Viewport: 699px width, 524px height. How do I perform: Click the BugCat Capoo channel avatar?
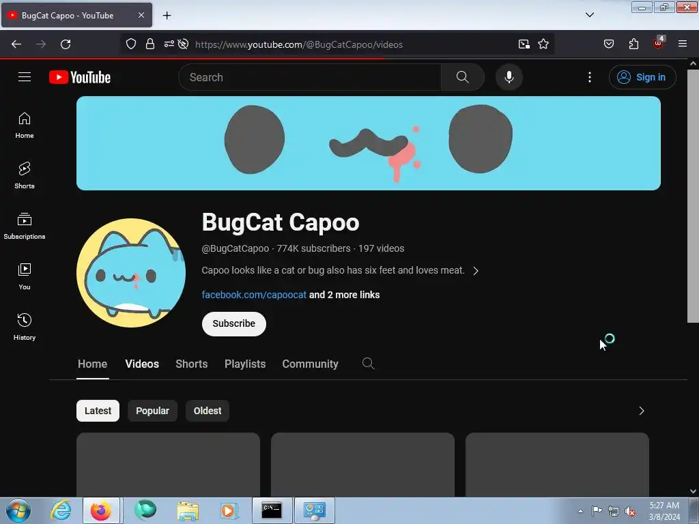131,273
